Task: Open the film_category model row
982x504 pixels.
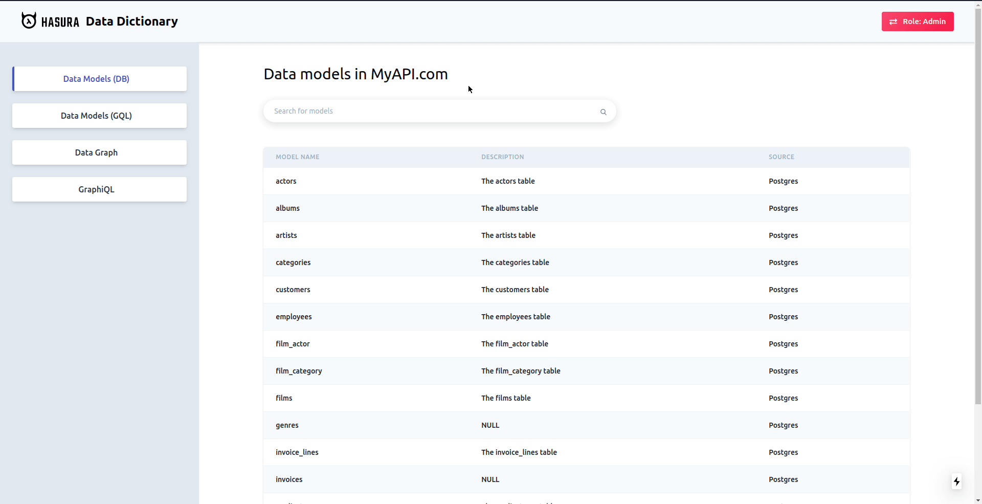Action: (586, 371)
